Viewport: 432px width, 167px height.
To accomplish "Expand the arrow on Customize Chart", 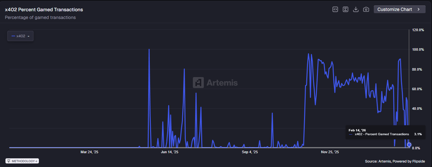I will click(x=419, y=9).
